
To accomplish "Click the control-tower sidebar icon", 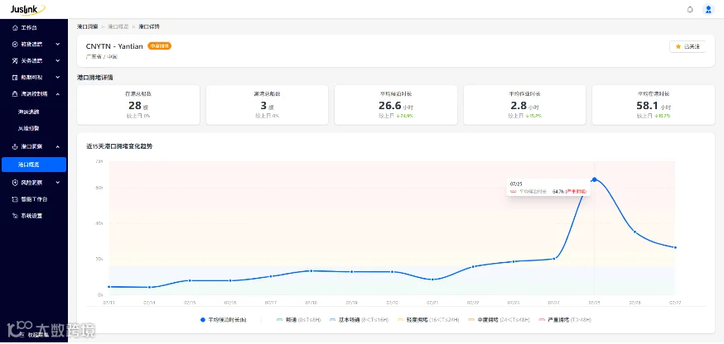I will click(15, 94).
